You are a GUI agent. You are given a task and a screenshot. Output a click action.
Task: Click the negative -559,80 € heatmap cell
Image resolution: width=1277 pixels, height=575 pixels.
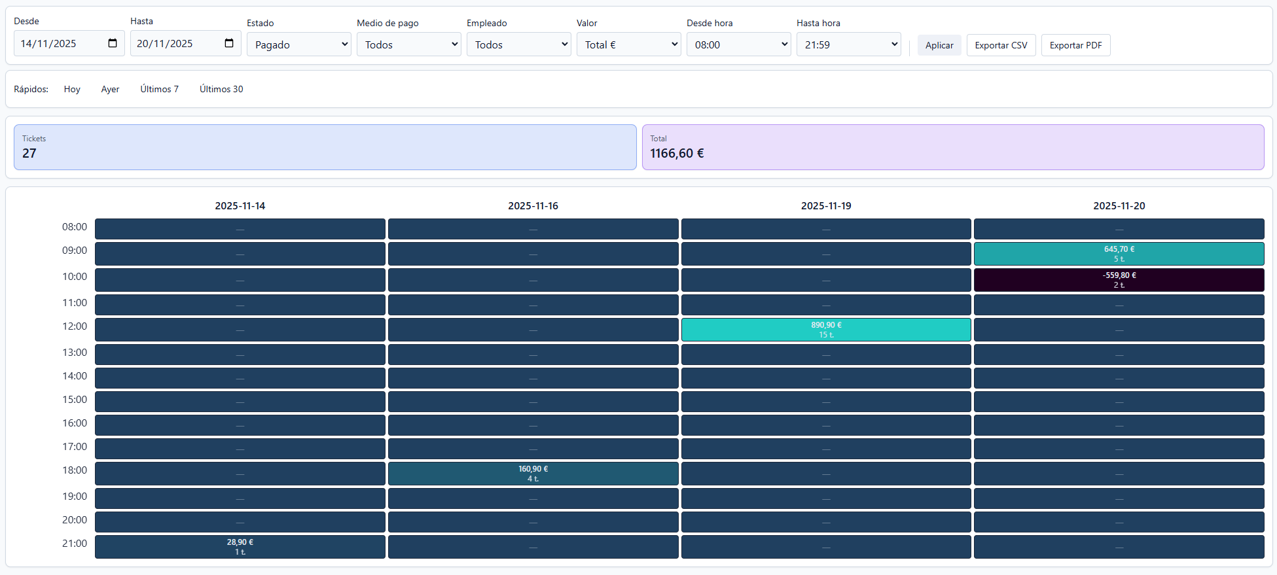point(1119,280)
